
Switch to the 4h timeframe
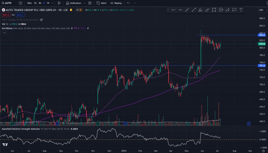click(x=40, y=3)
